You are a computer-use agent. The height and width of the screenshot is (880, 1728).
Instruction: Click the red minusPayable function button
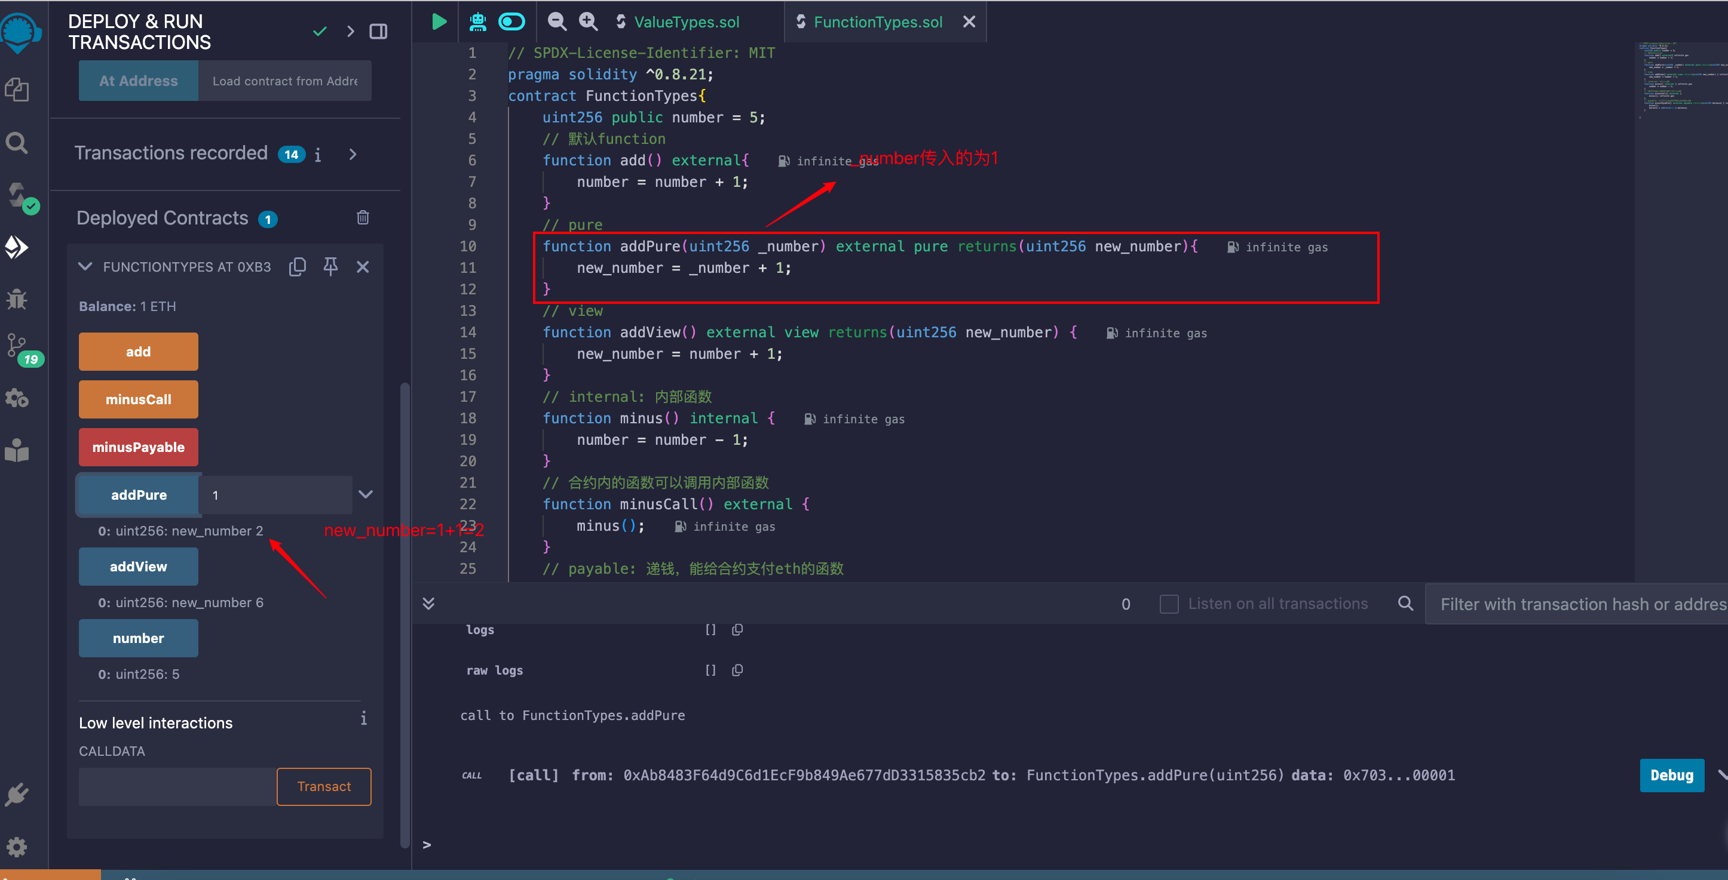(x=138, y=447)
